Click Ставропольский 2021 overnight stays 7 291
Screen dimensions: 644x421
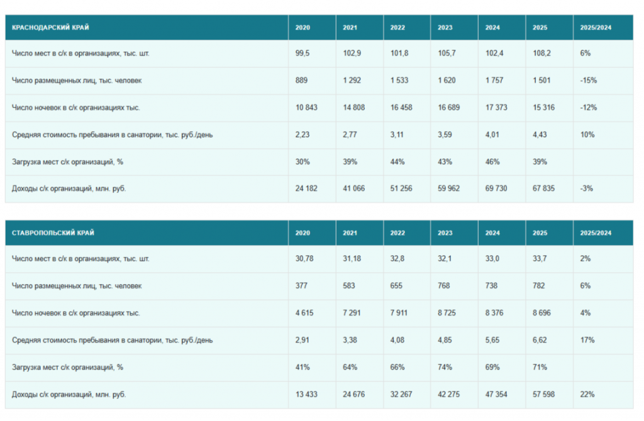click(x=352, y=313)
